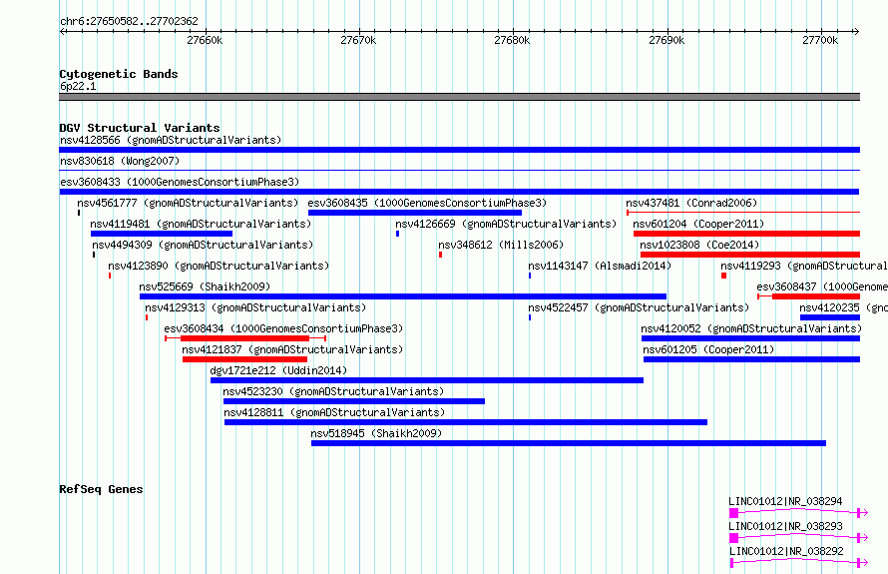Click nsv1143147 (Alsmadi2014) label

coord(600,266)
